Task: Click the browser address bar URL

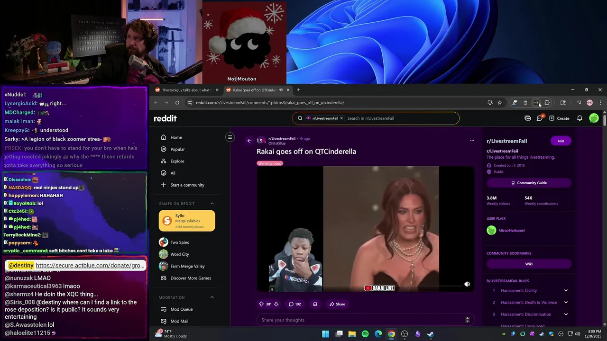Action: [x=270, y=103]
